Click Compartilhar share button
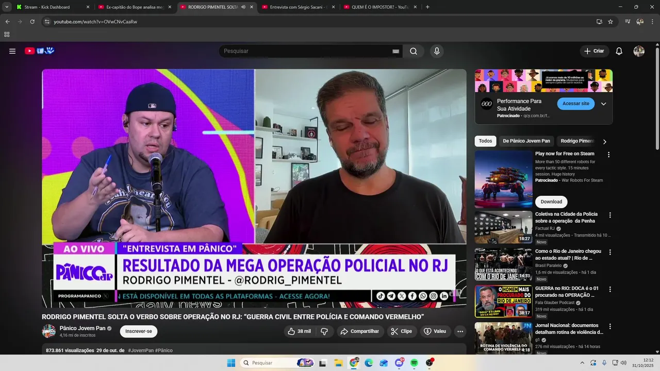Screen dimensions: 660x371 pyautogui.click(x=360, y=331)
